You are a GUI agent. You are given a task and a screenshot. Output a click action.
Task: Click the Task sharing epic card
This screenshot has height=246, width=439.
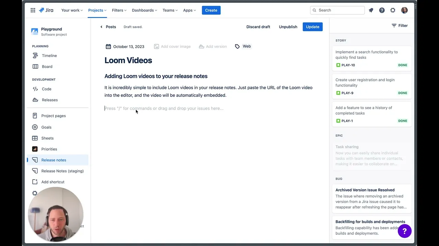click(372, 155)
